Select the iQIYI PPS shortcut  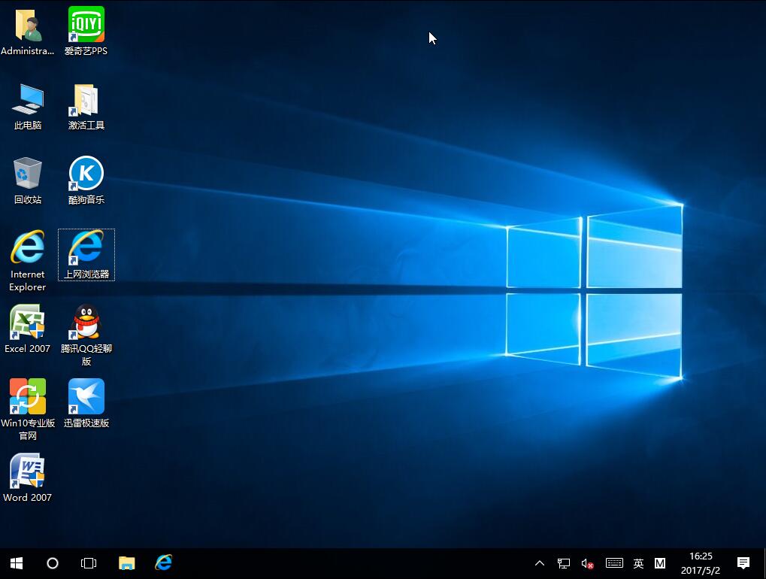(x=86, y=26)
